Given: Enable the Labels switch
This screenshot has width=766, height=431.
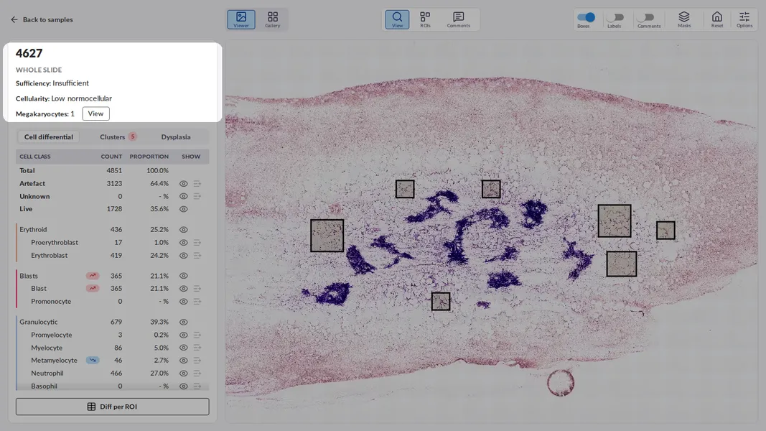Looking at the screenshot, I should [x=615, y=17].
